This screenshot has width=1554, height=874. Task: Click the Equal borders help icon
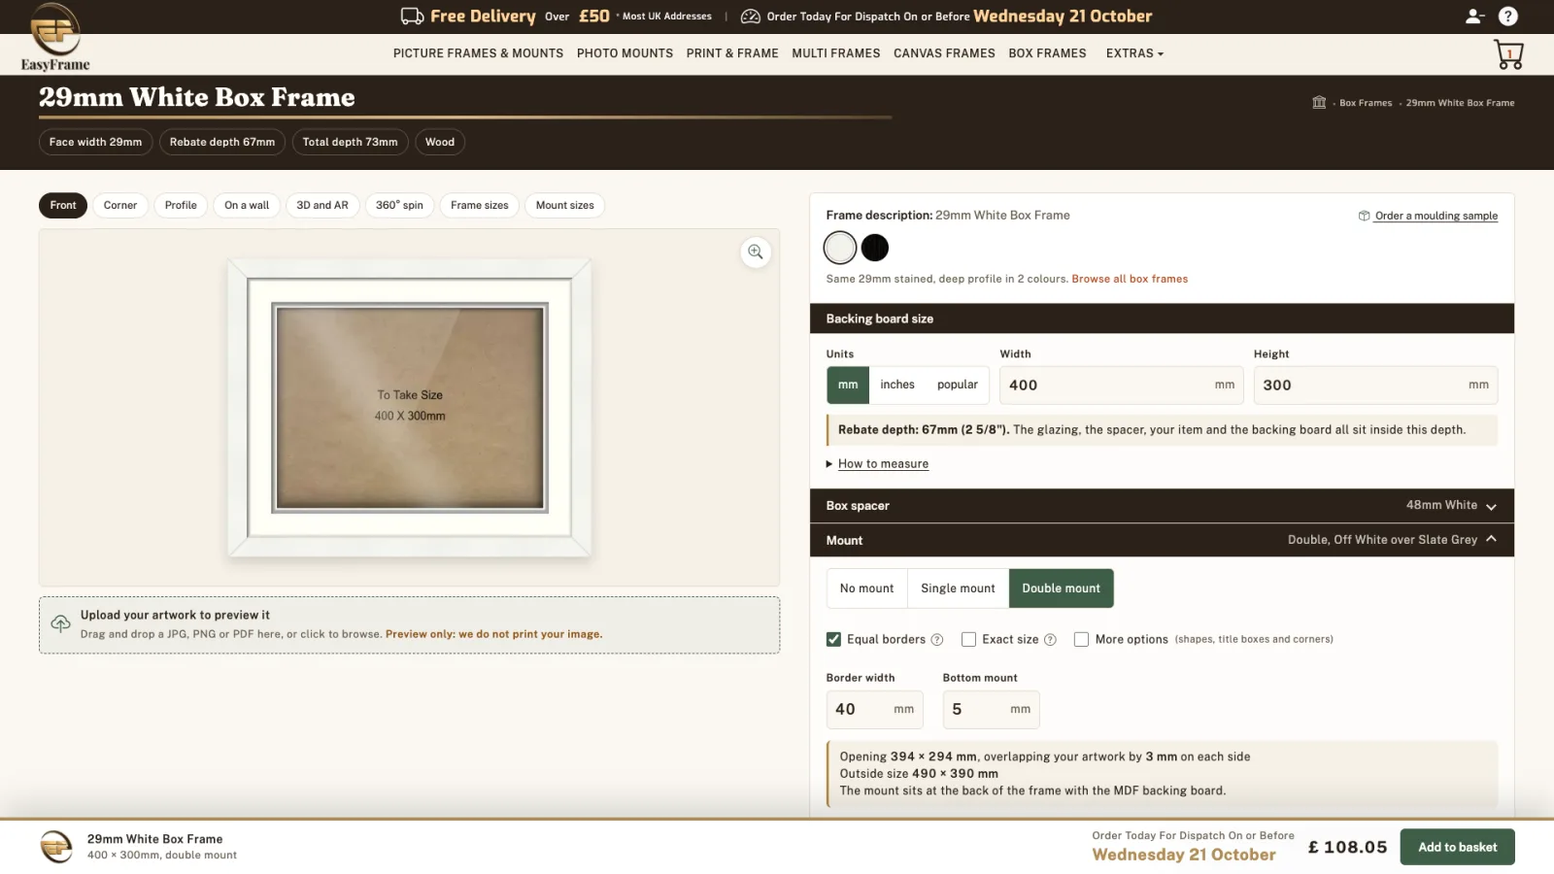937,640
